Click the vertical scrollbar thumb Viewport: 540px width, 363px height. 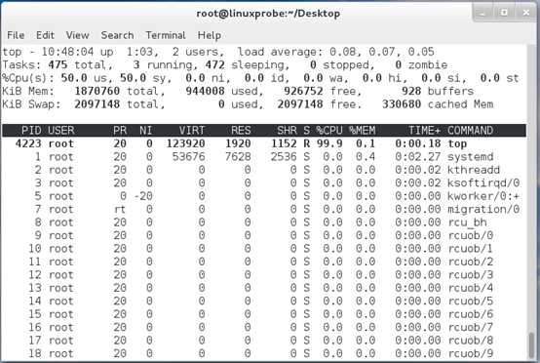[532, 344]
